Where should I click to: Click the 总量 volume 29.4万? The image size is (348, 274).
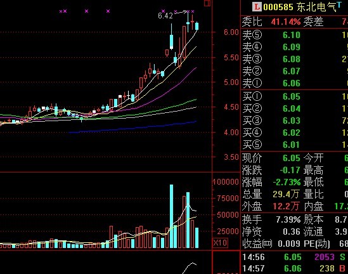click(x=286, y=194)
